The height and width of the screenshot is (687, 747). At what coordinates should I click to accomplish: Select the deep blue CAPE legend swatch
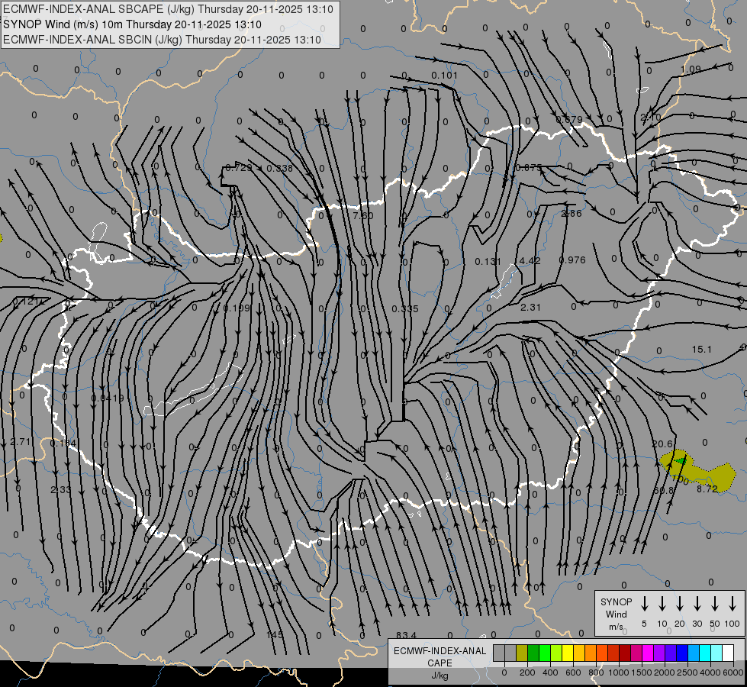point(681,653)
